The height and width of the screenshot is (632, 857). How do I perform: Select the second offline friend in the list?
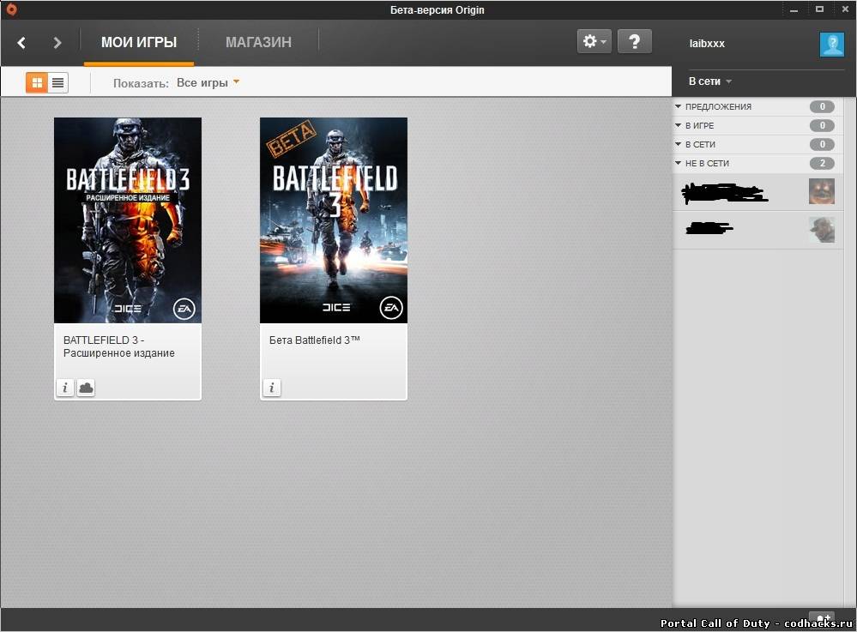pos(757,230)
